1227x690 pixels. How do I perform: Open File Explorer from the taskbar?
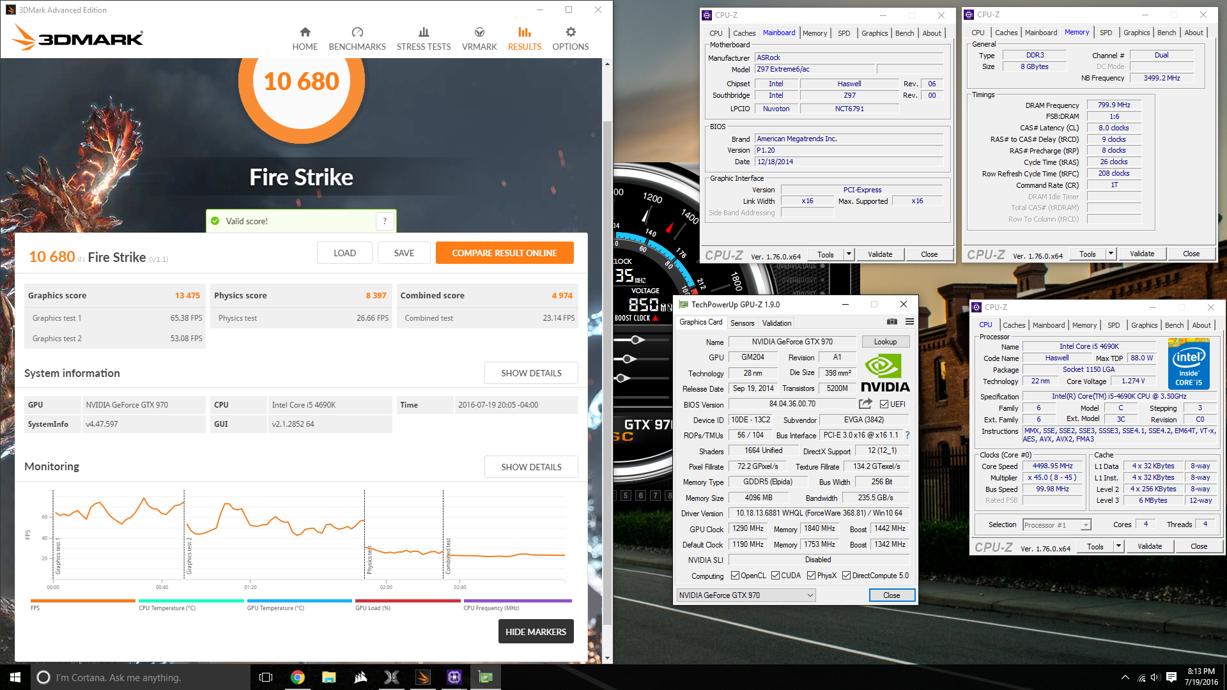tap(329, 677)
